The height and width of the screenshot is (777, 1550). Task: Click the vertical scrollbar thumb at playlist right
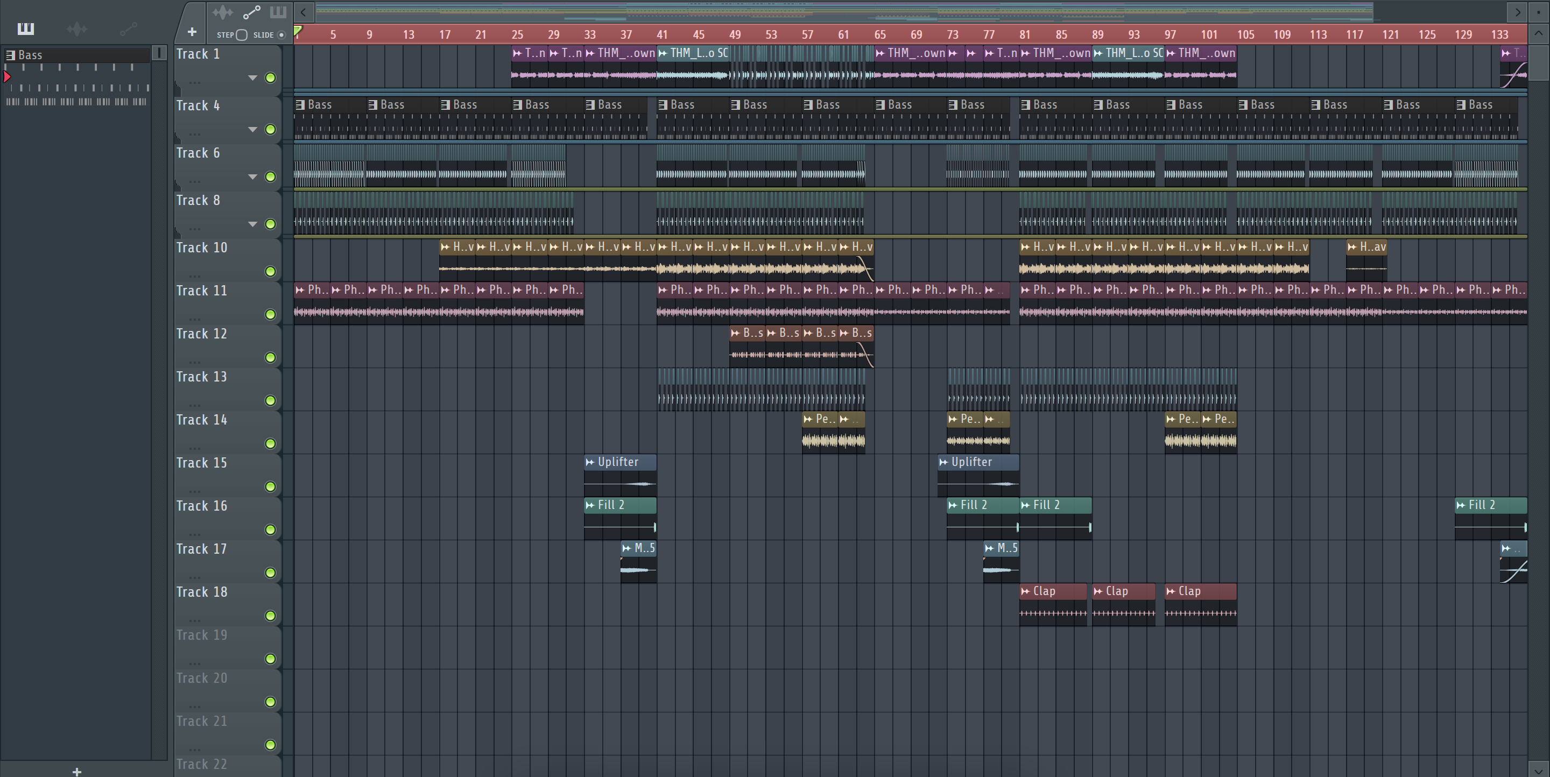pyautogui.click(x=1539, y=62)
